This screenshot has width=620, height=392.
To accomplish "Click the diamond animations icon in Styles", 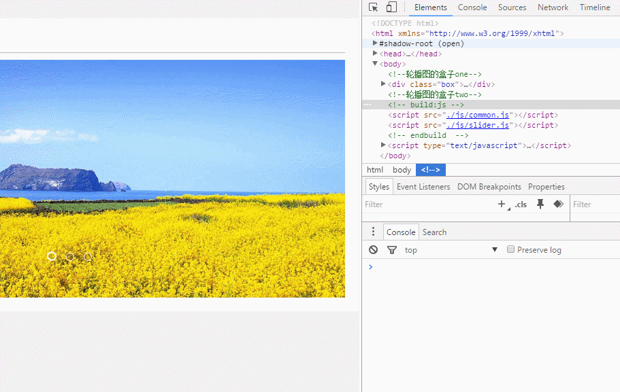I will tap(558, 204).
